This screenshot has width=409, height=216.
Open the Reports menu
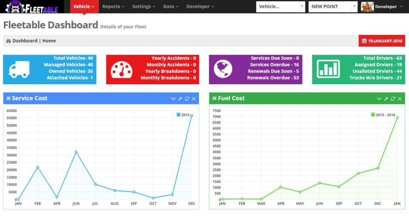point(113,7)
